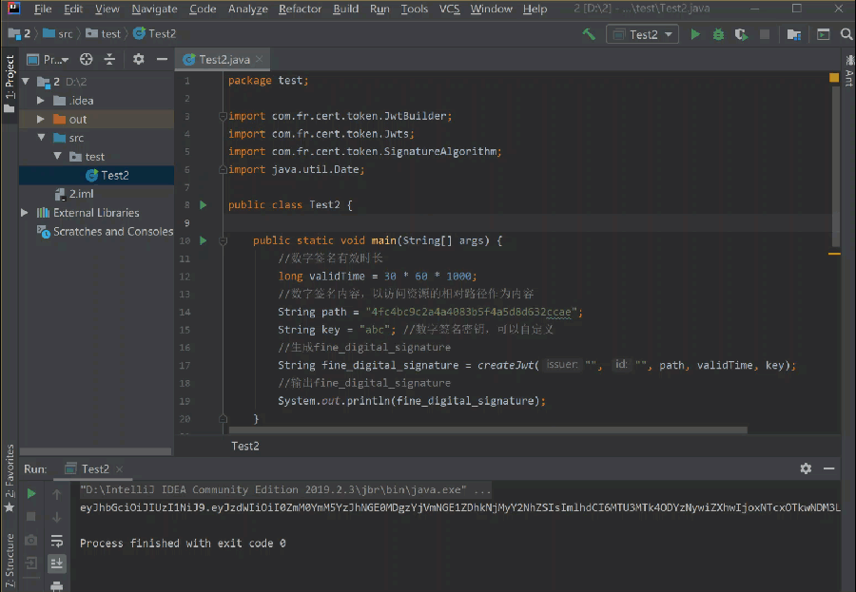The image size is (856, 592).
Task: Start debugging with the green bug icon
Action: (718, 34)
